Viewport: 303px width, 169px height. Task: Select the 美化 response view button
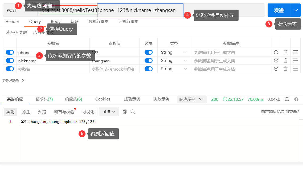click(x=10, y=112)
